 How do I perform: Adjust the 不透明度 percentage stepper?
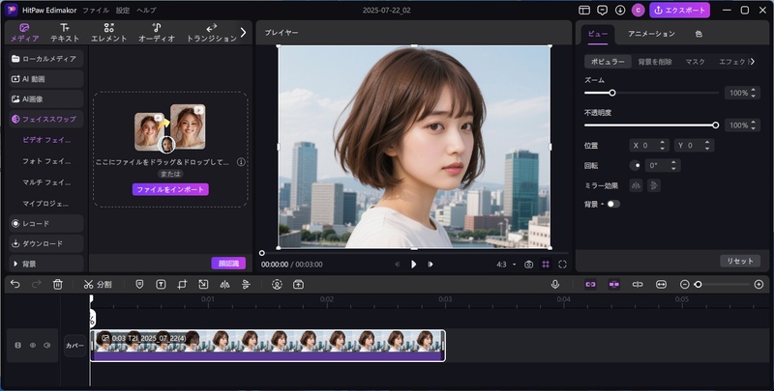point(754,126)
